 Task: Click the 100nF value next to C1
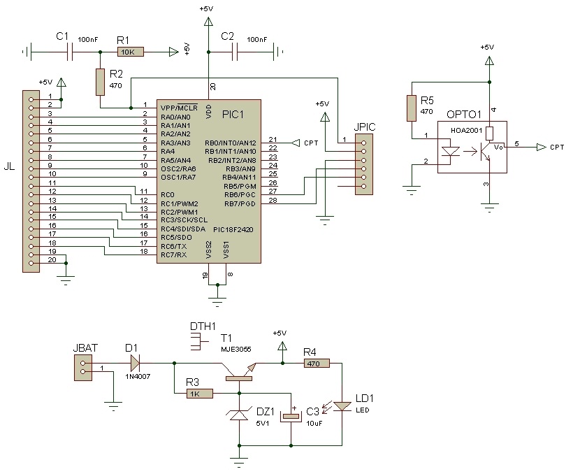point(87,39)
